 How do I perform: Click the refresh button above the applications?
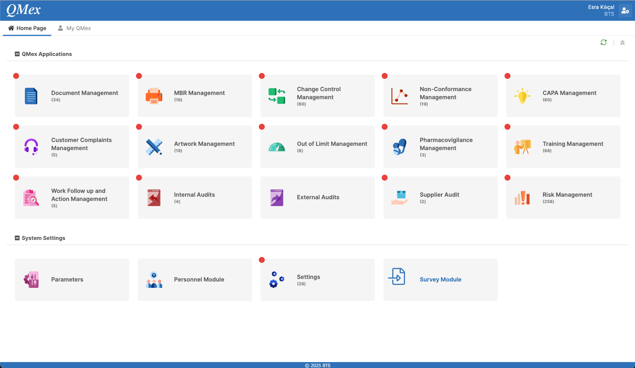coord(604,42)
